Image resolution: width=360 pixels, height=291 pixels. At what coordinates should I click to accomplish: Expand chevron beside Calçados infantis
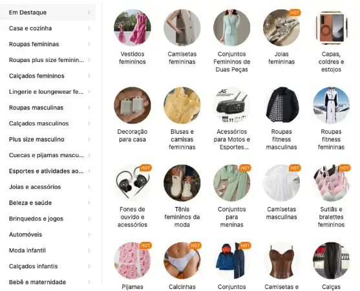(x=89, y=266)
